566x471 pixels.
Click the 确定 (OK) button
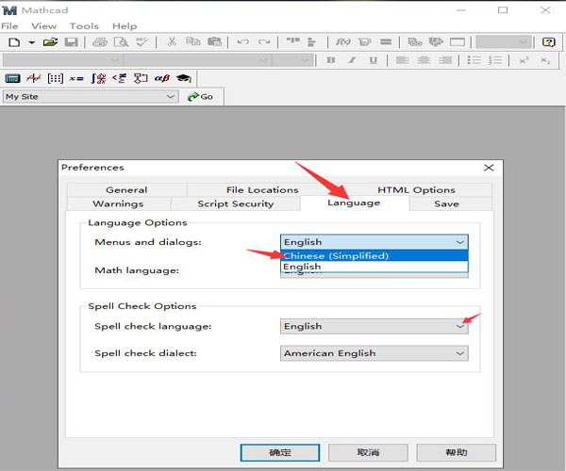click(280, 452)
